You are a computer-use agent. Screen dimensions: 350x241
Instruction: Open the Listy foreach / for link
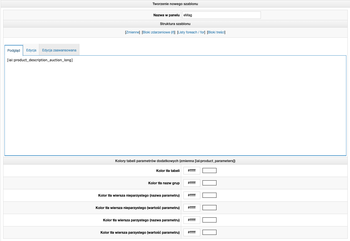(x=191, y=32)
